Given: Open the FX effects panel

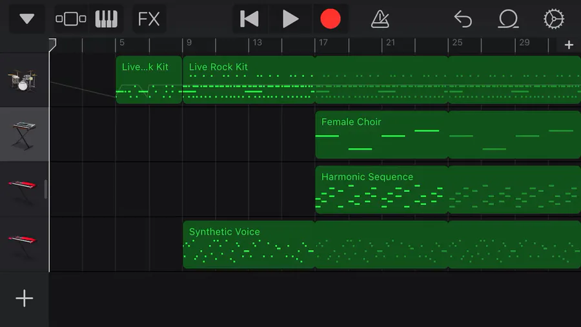Looking at the screenshot, I should tap(148, 19).
